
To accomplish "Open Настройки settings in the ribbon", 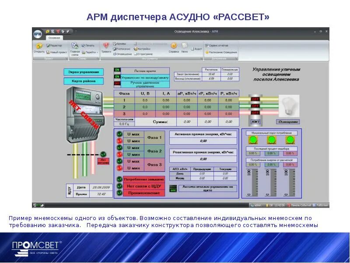I will (142, 49).
